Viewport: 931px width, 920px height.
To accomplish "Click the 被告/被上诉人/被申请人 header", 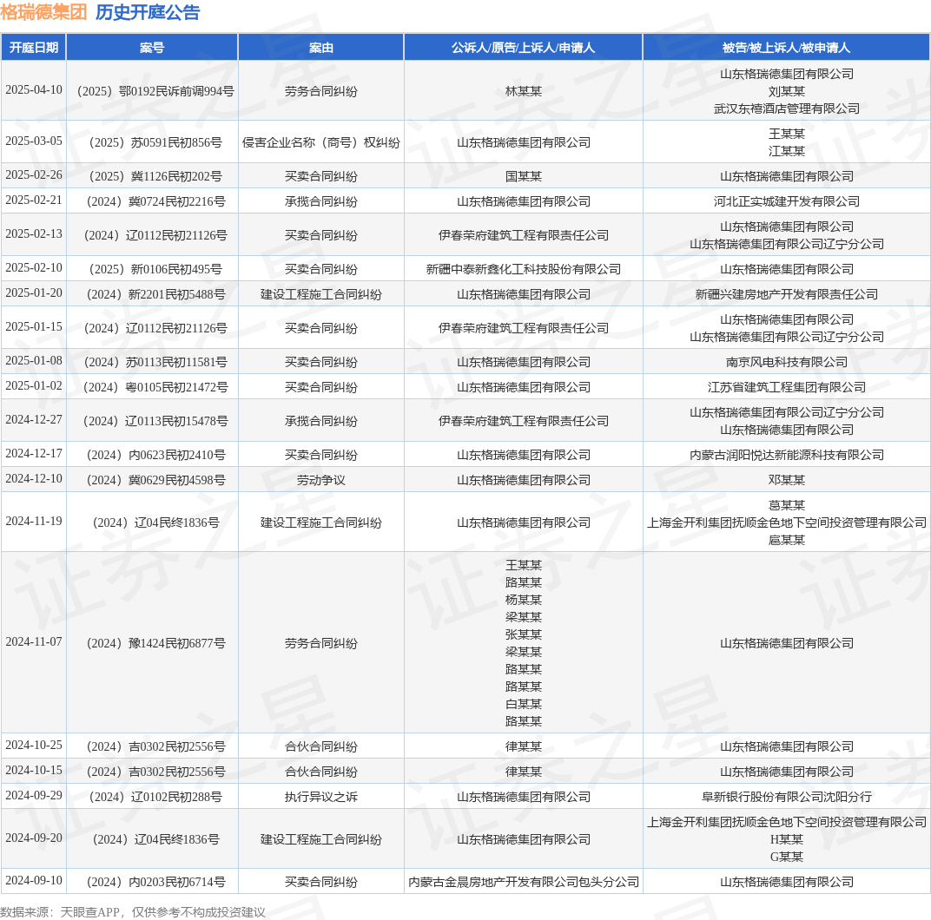I will tap(786, 48).
